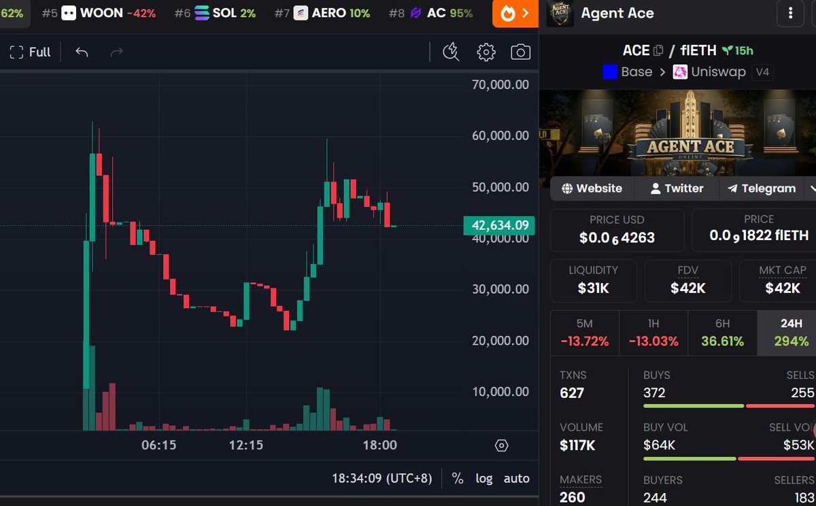Open the trending fire button
816x506 pixels.
click(515, 13)
